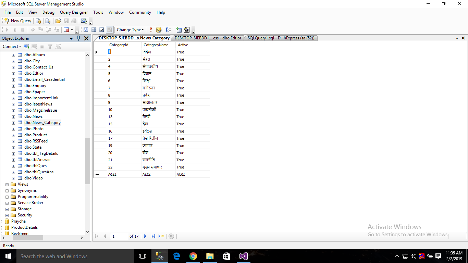Go to the next record arrow
The width and height of the screenshot is (468, 263).
pos(145,236)
